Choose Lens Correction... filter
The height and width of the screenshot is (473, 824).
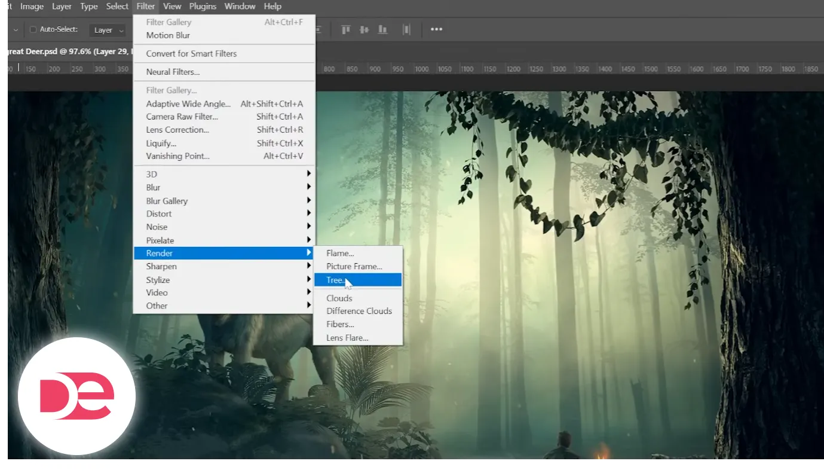point(224,130)
